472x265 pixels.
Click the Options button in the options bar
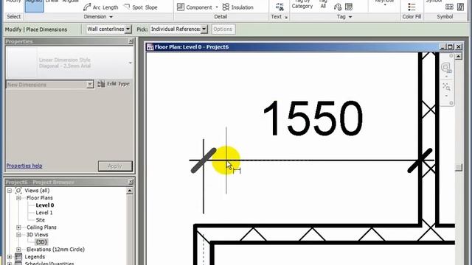coord(223,29)
